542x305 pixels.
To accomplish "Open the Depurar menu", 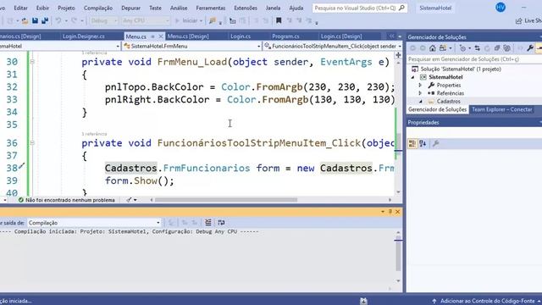I will click(x=130, y=8).
